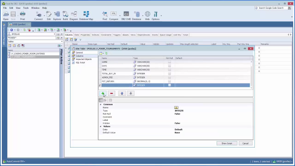This screenshot has width=295, height=166.
Task: Click the Search Google Code Search field
Action: point(271,8)
